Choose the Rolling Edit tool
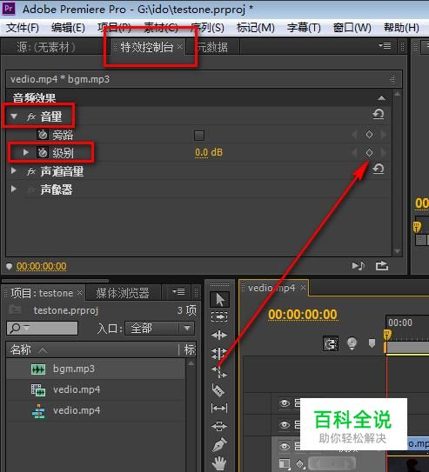Viewport: 429px width, 472px height. coord(219,353)
